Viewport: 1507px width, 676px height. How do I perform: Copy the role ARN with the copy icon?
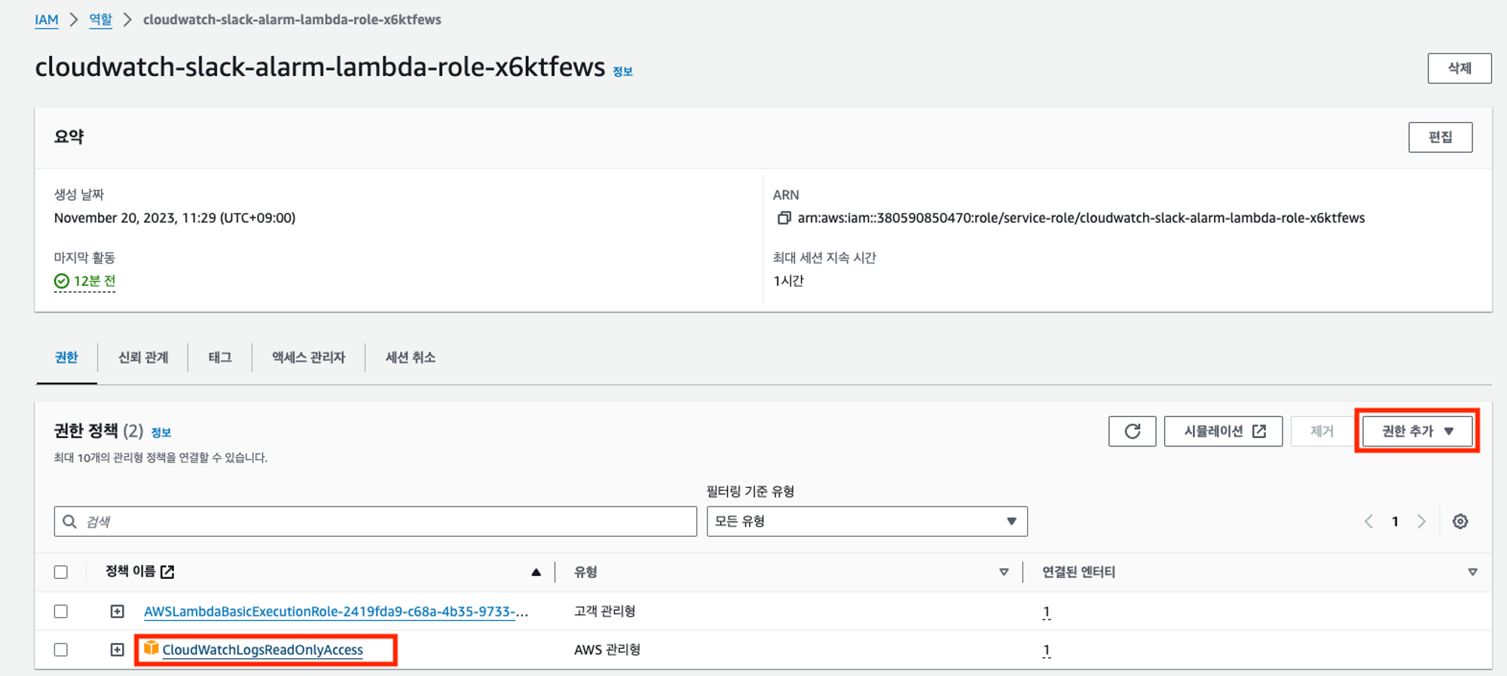[784, 218]
